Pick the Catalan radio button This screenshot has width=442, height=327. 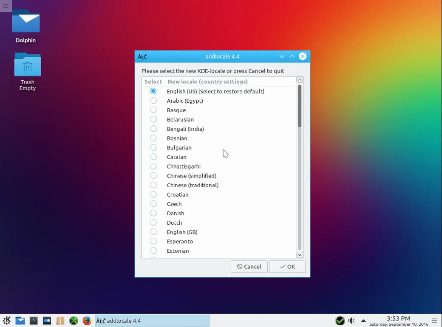click(153, 157)
